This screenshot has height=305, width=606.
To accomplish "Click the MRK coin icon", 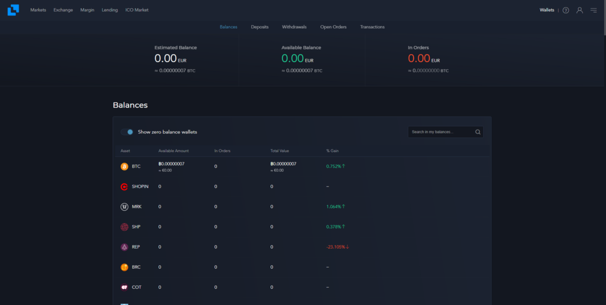I will click(x=124, y=207).
